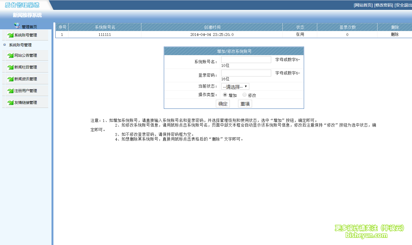Viewport: 412px width, 245px height.
Task: Click green arrow icon beside 新闻资讯管理
Action: 10,79
